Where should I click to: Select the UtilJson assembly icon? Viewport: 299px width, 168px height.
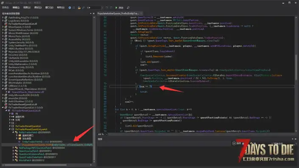tap(6, 86)
